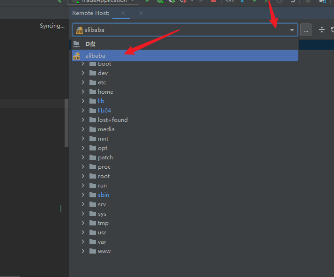Select the sys folder name

(x=102, y=214)
